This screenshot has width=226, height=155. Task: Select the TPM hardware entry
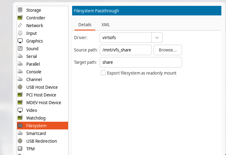[x=30, y=149]
